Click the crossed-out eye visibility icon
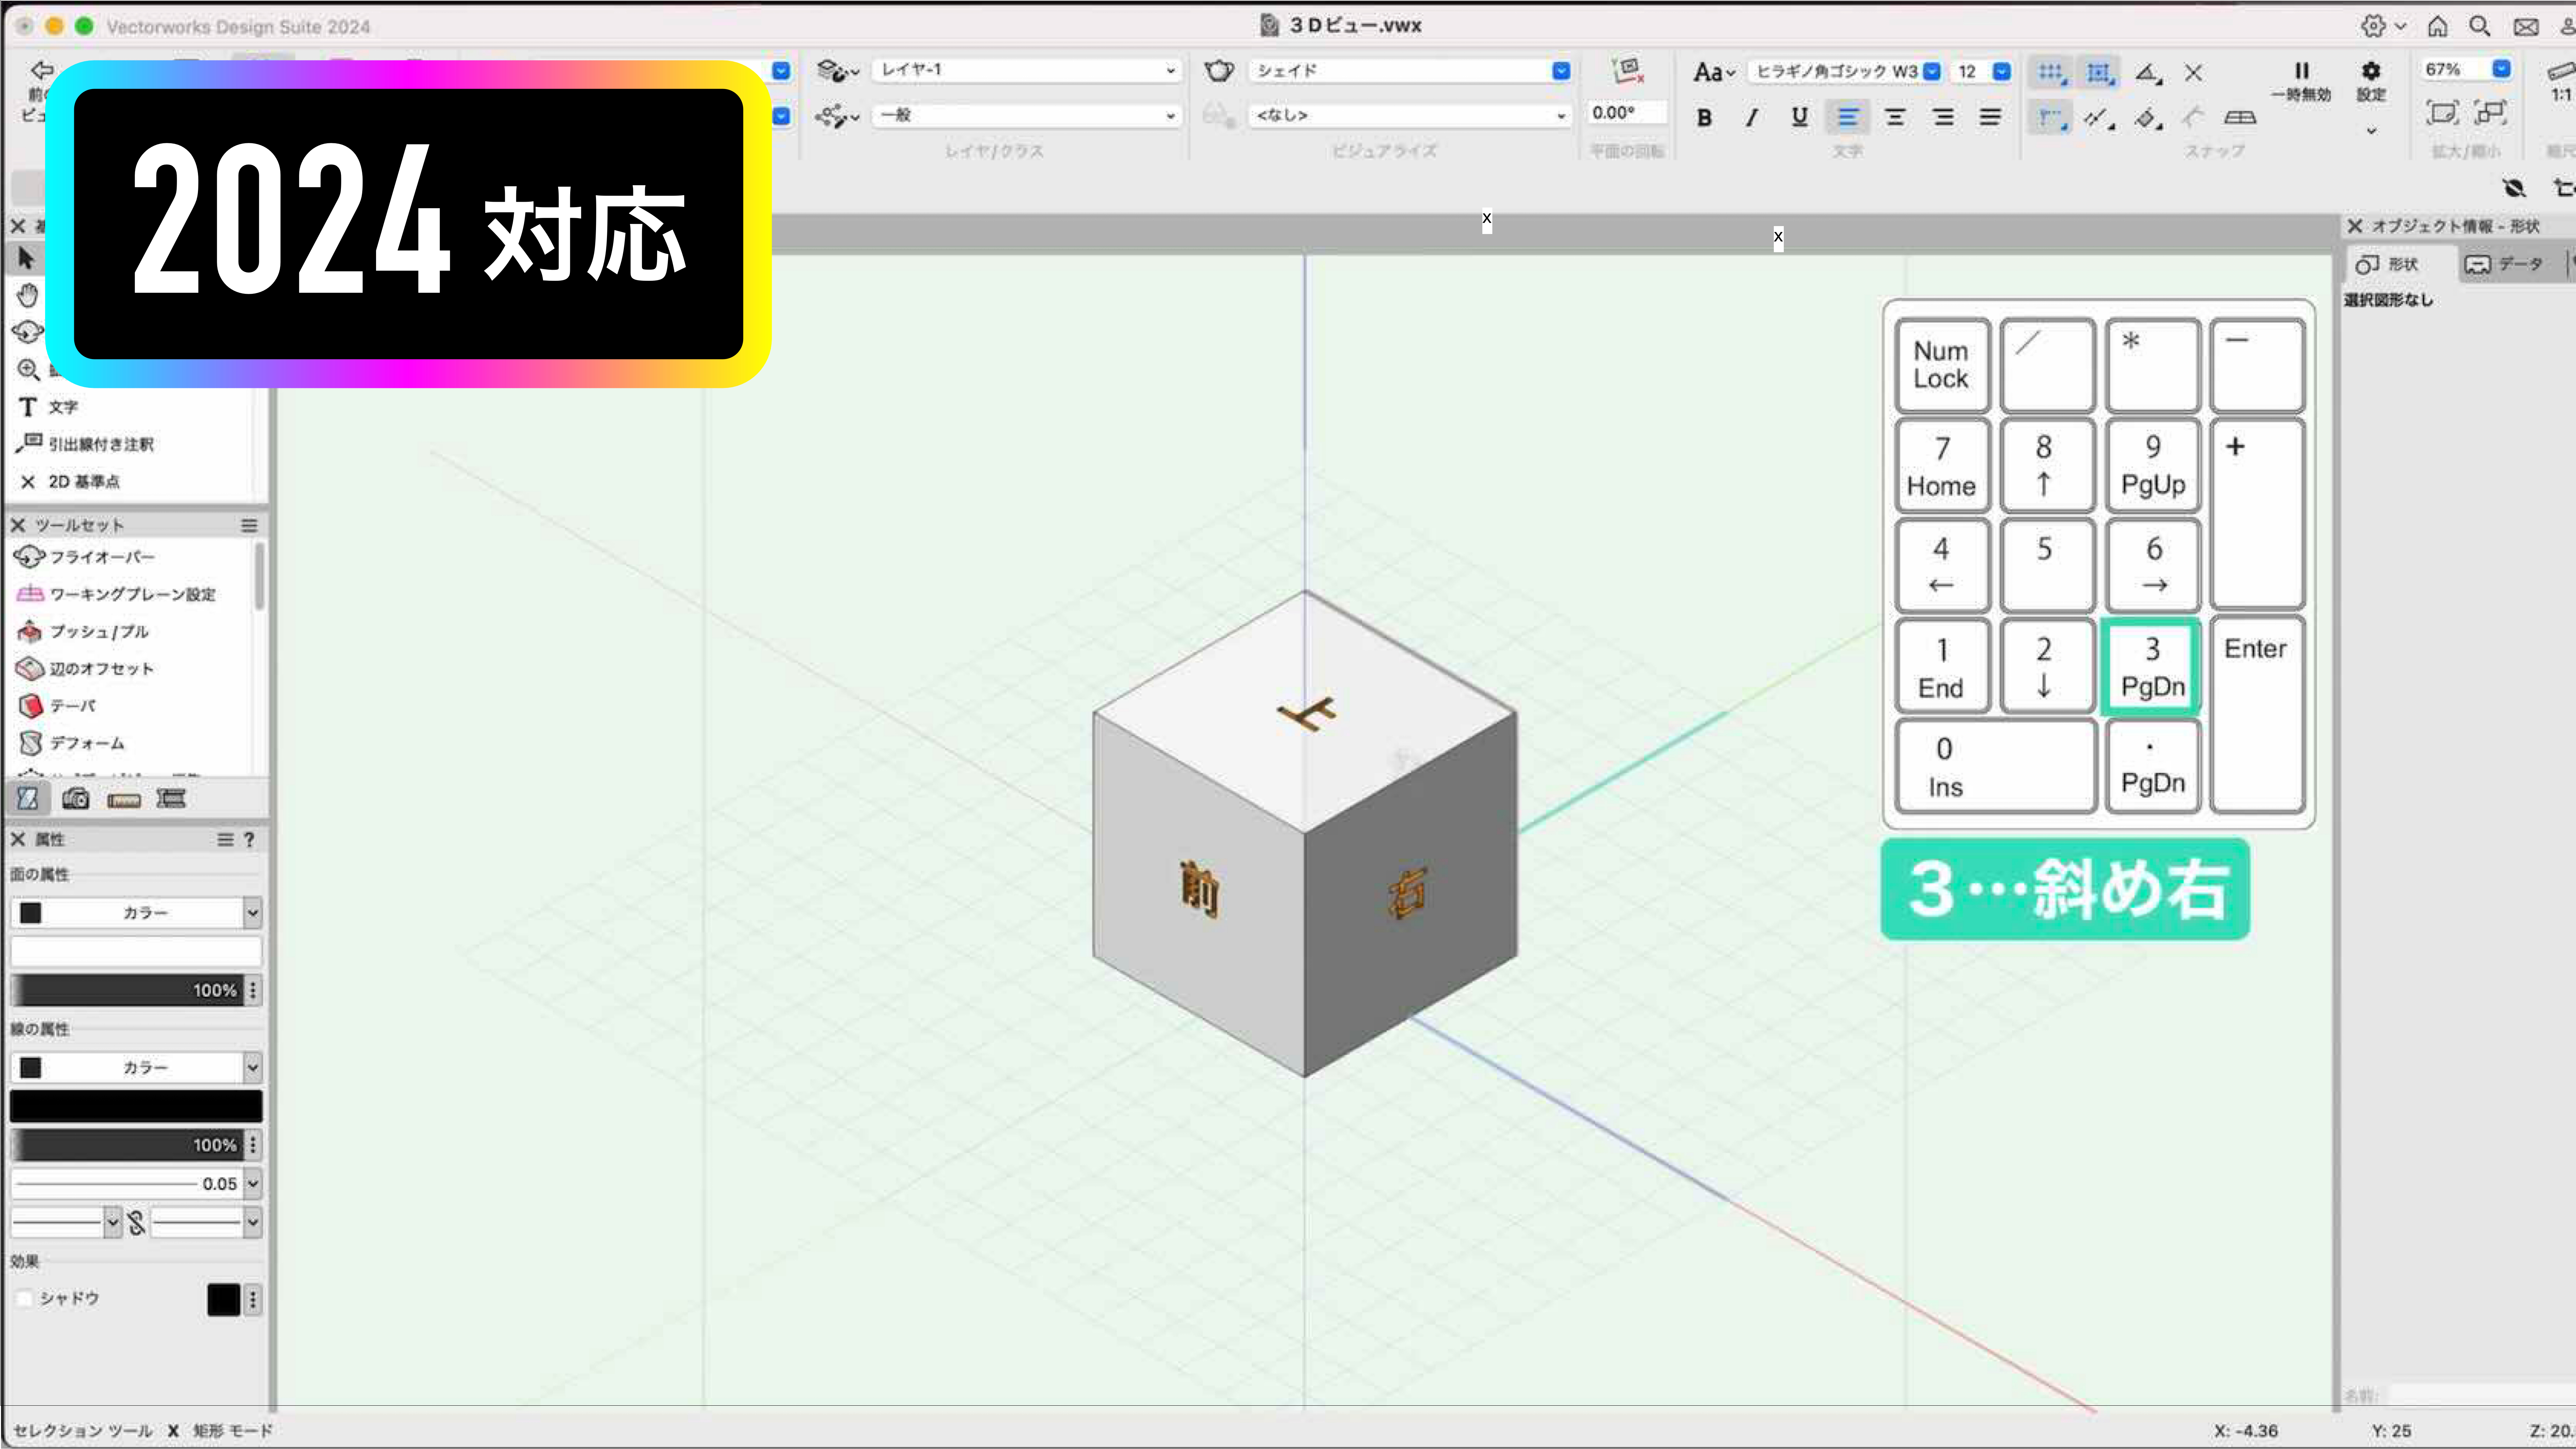This screenshot has width=2576, height=1449. (x=2514, y=188)
